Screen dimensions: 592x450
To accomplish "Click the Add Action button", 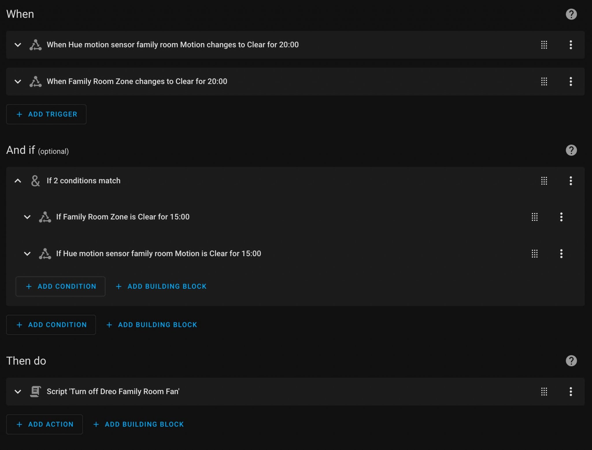I will (x=45, y=424).
